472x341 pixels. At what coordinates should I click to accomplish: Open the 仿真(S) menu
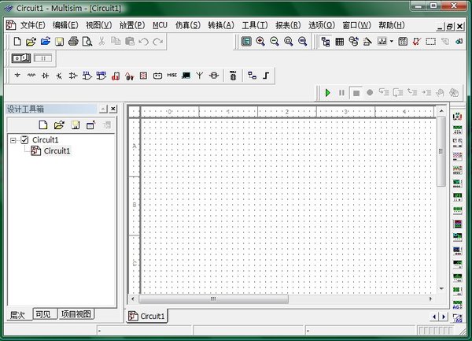click(x=187, y=25)
